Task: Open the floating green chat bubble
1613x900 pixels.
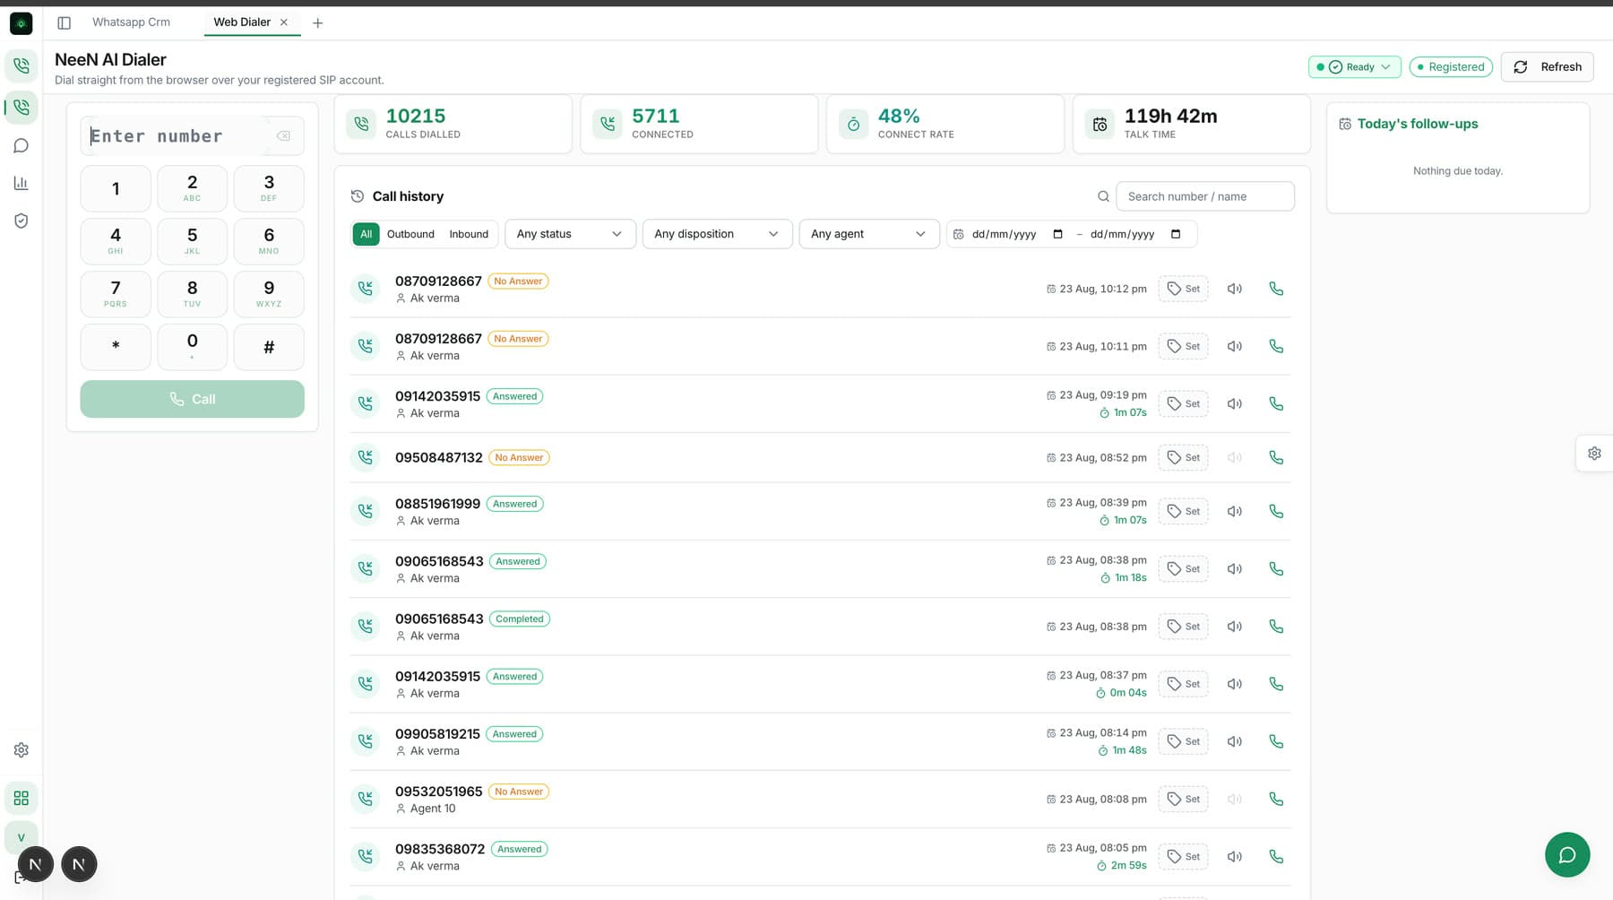Action: (x=1567, y=854)
